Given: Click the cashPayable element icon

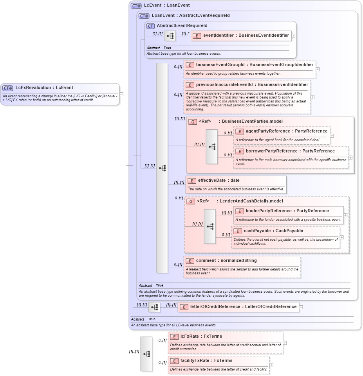Looking at the screenshot, I should point(238,231).
